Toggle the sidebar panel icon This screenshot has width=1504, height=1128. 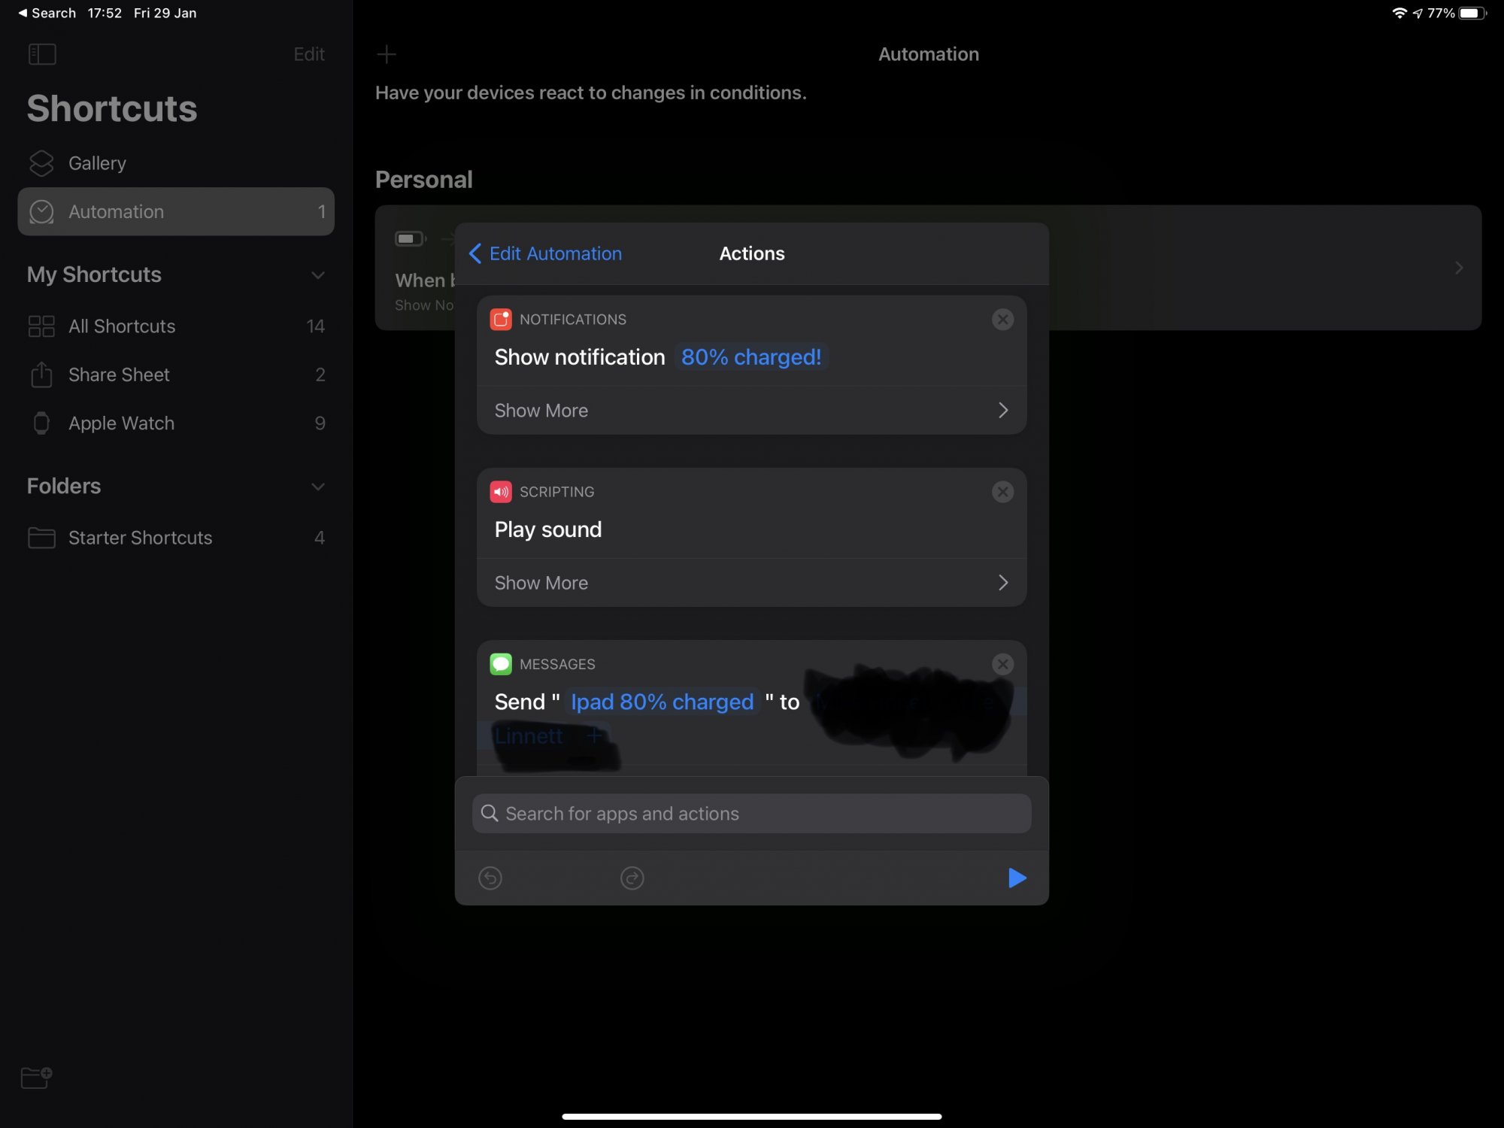click(42, 54)
